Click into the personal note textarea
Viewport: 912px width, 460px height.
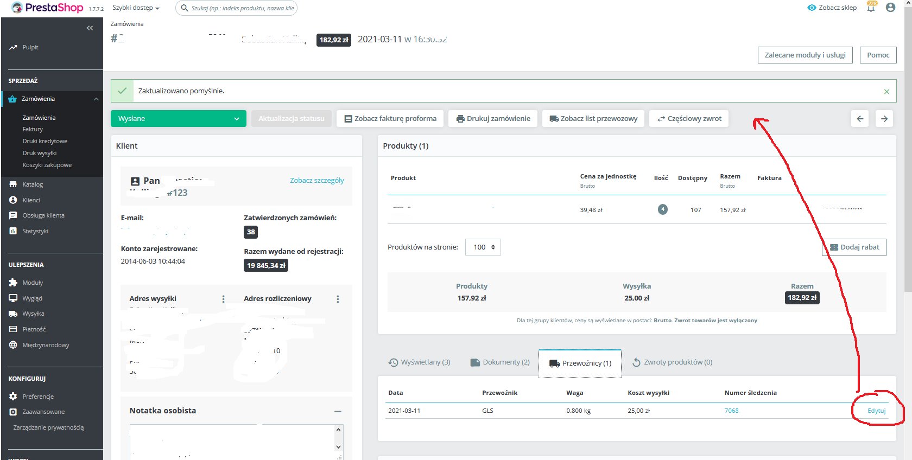[x=232, y=442]
